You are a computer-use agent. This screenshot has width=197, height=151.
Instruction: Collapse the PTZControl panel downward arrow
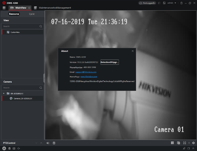36,143
